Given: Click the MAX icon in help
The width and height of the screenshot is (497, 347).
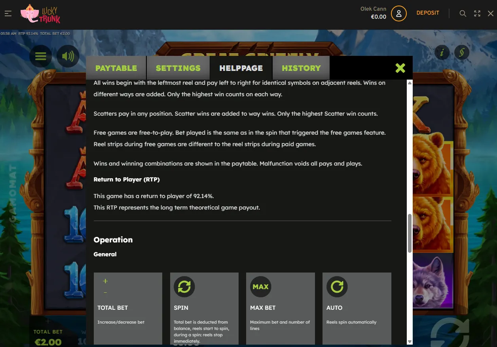Looking at the screenshot, I should click(x=260, y=286).
